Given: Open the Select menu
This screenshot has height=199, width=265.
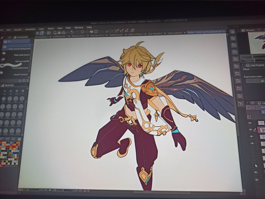Looking at the screenshot, I should click(51, 28).
